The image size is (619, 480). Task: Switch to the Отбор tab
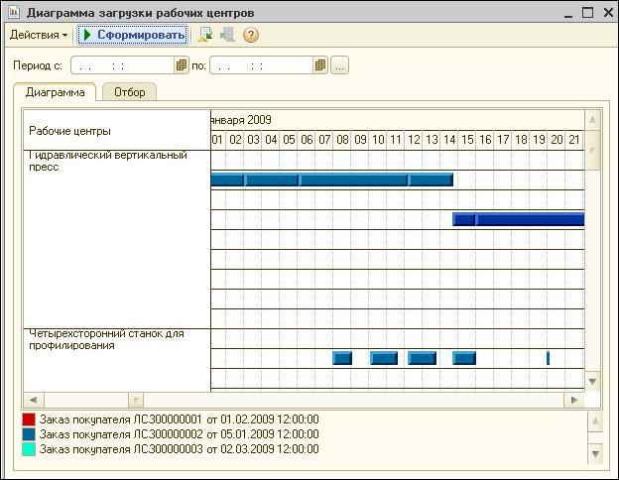130,92
